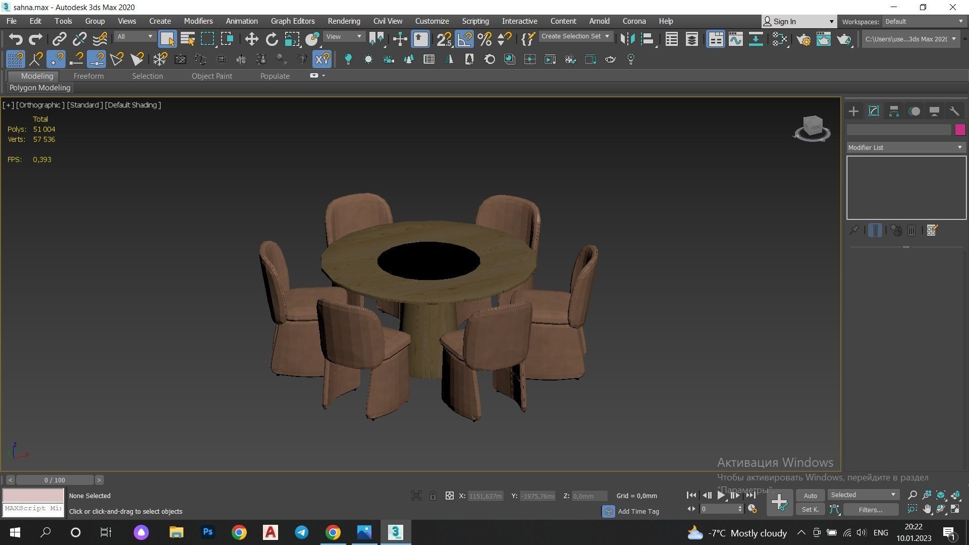Viewport: 969px width, 545px height.
Task: Open the Create Selection Set dropdown
Action: pos(576,36)
